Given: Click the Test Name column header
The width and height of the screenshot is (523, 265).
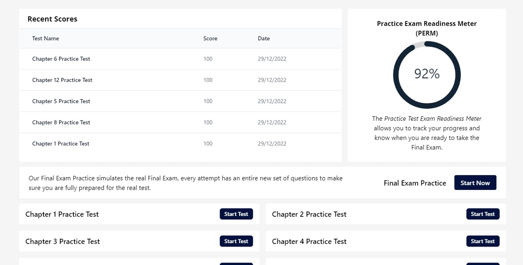Looking at the screenshot, I should [46, 38].
